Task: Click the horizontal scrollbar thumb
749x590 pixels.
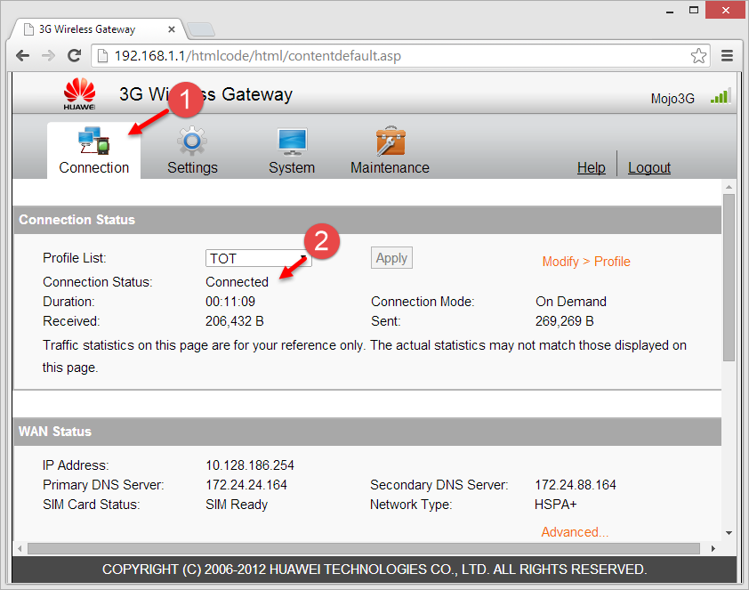Action: (x=364, y=548)
